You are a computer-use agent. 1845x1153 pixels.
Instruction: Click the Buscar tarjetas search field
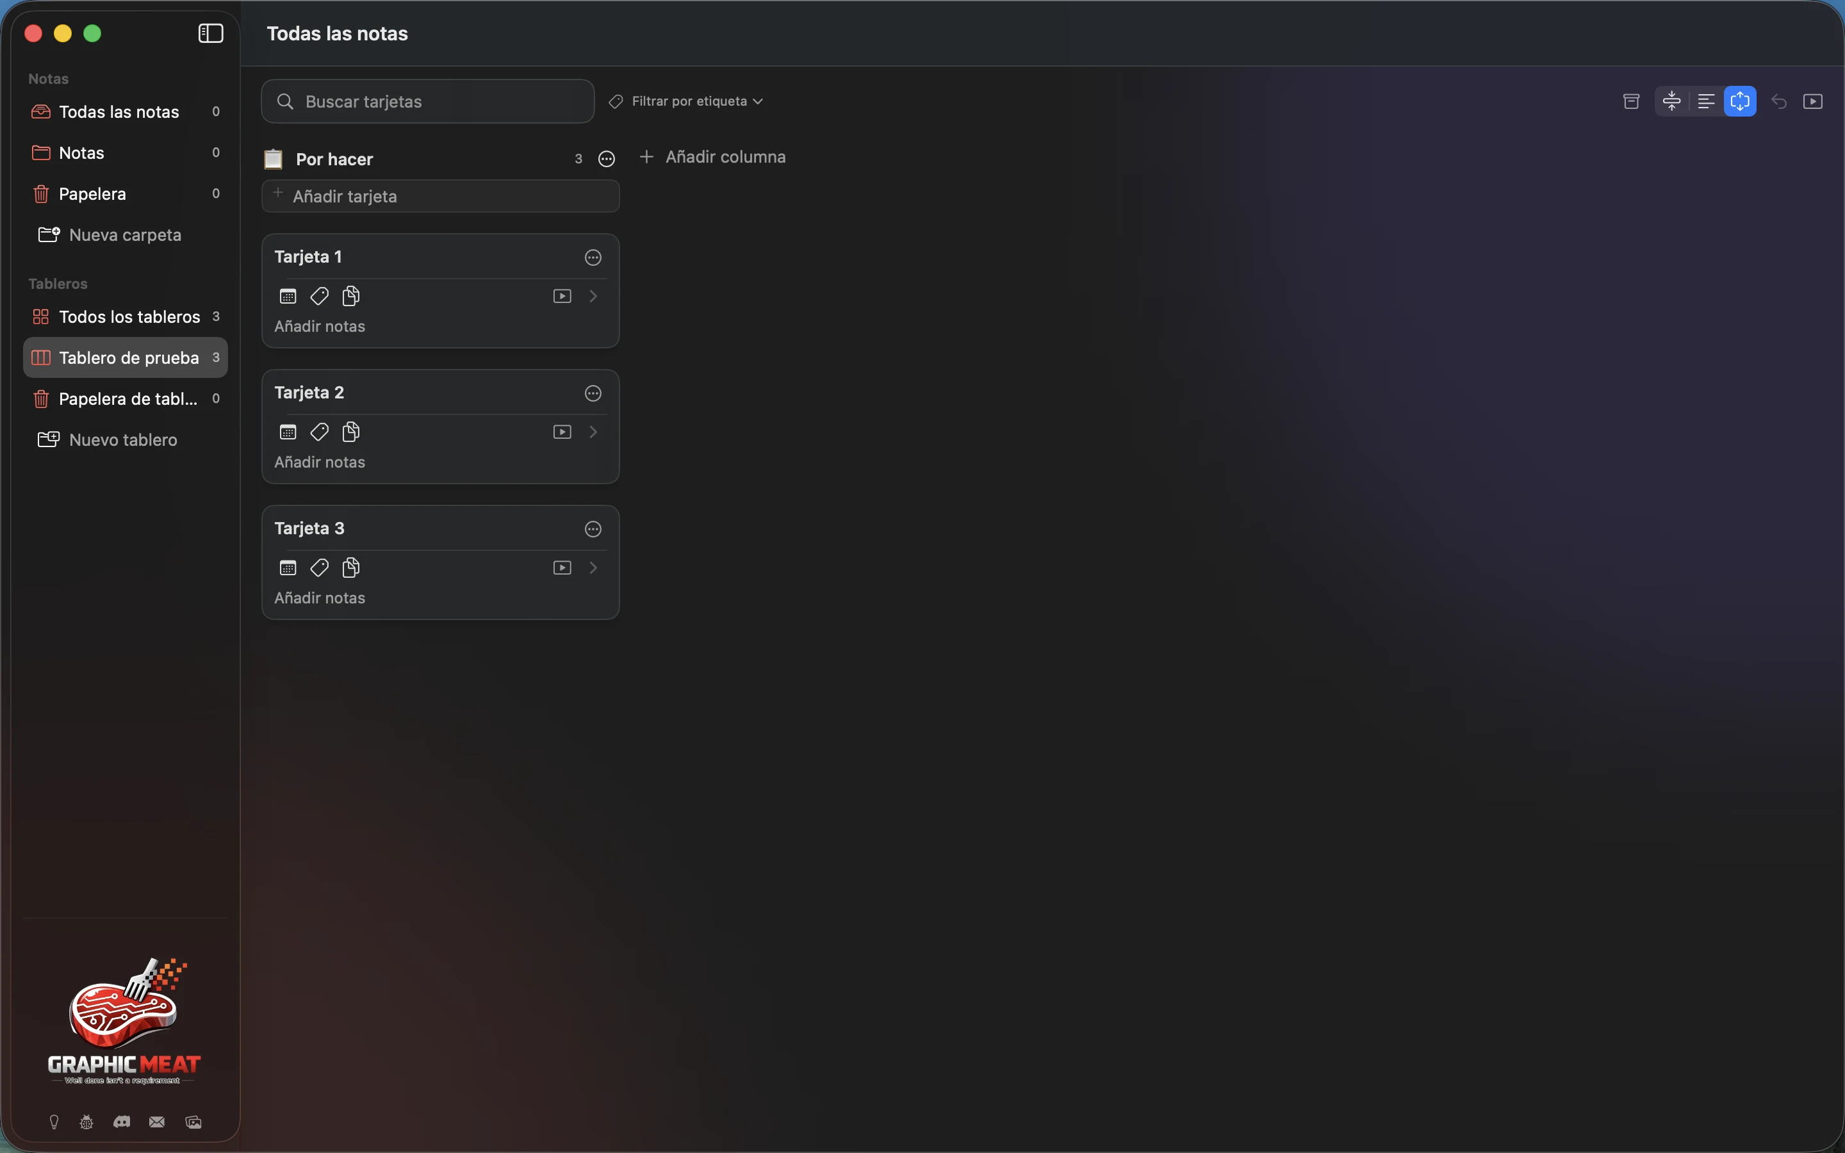pyautogui.click(x=427, y=101)
